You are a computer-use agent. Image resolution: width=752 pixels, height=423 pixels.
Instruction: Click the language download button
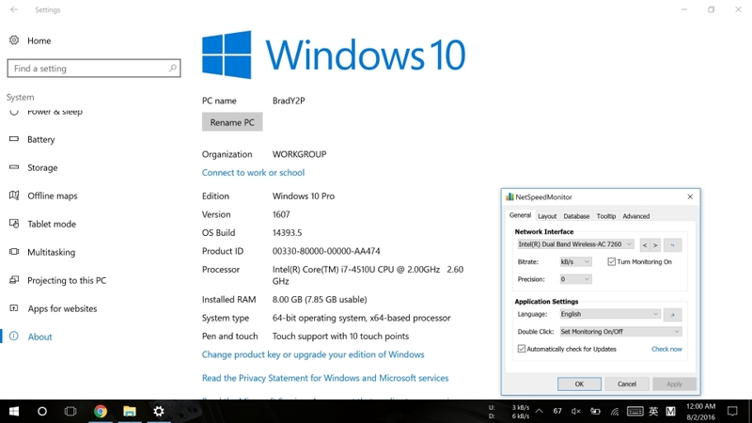672,315
